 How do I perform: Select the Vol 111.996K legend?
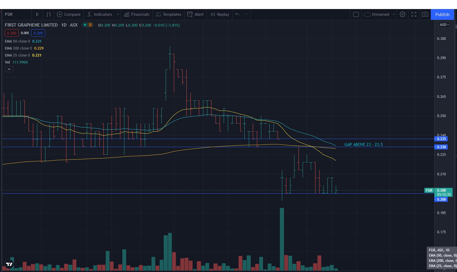point(16,62)
